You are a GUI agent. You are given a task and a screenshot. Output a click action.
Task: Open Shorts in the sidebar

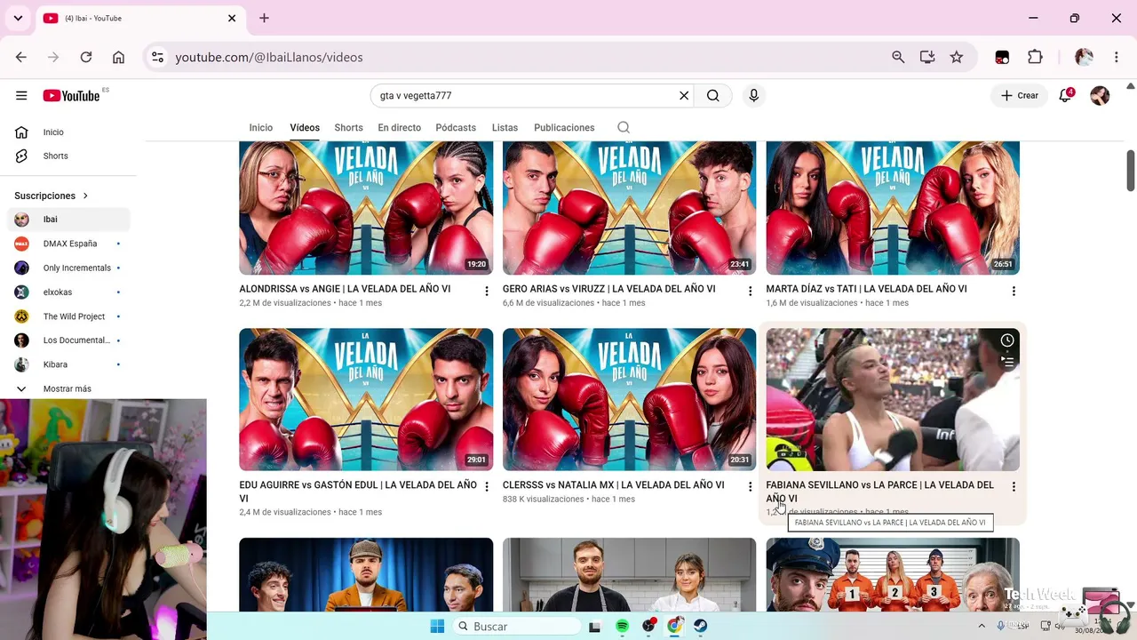pos(69,156)
